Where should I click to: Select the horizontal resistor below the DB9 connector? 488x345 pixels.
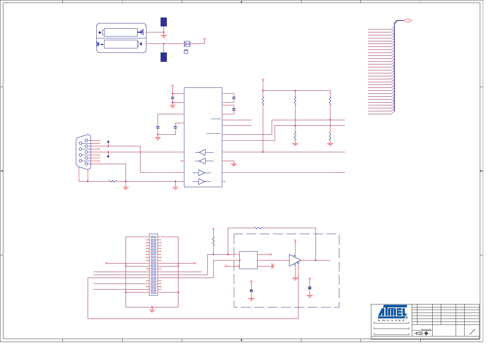pyautogui.click(x=113, y=181)
